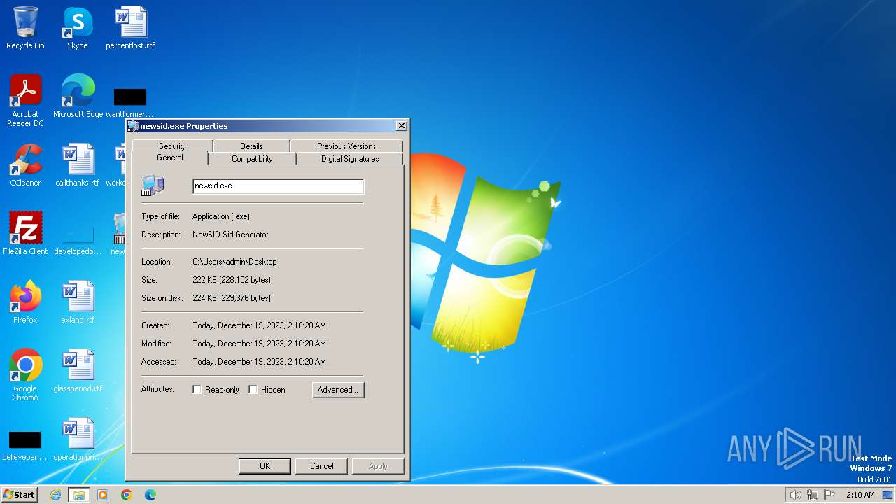
Task: Click the size on disk value 224 KB
Action: (232, 298)
